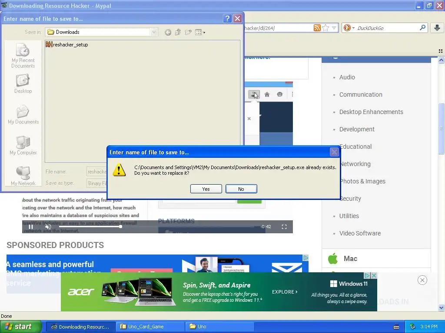Expand the Mac software section
445x333 pixels.
click(376, 258)
